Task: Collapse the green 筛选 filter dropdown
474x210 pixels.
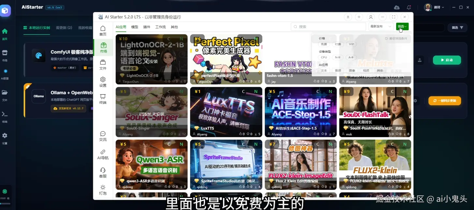Action: click(x=402, y=27)
